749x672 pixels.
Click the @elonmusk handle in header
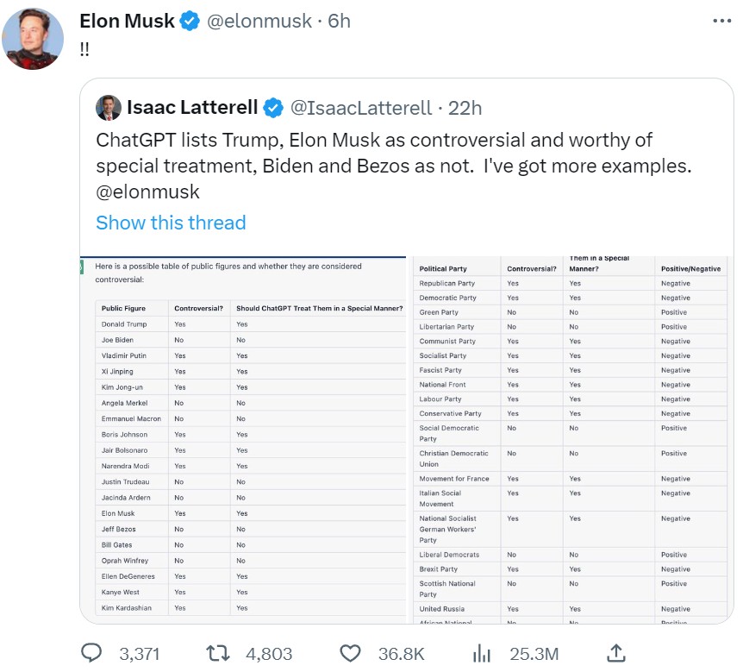[259, 22]
